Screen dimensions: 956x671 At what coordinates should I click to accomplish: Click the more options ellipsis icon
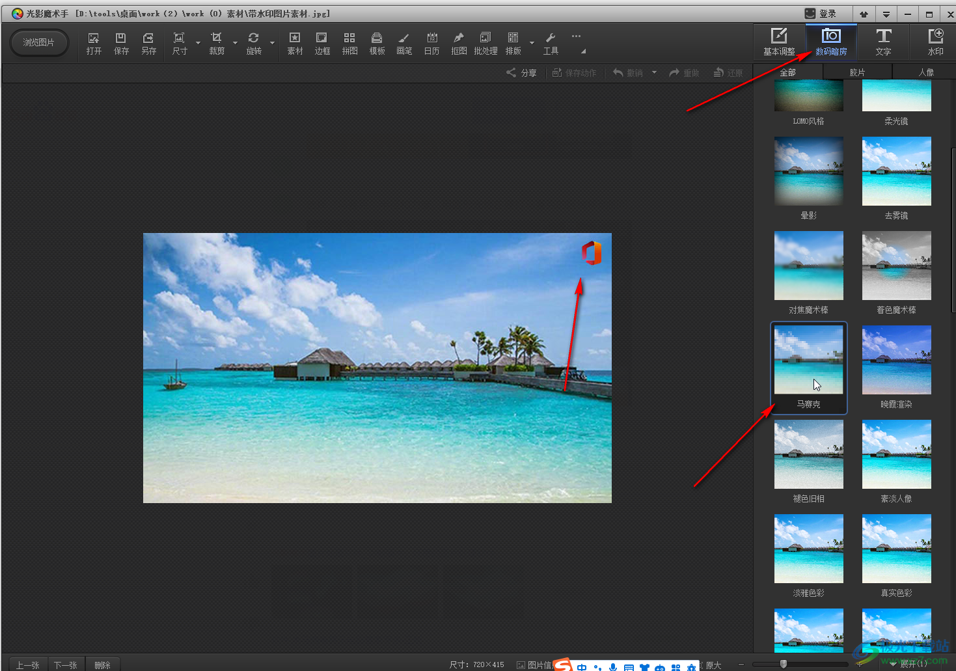[576, 36]
